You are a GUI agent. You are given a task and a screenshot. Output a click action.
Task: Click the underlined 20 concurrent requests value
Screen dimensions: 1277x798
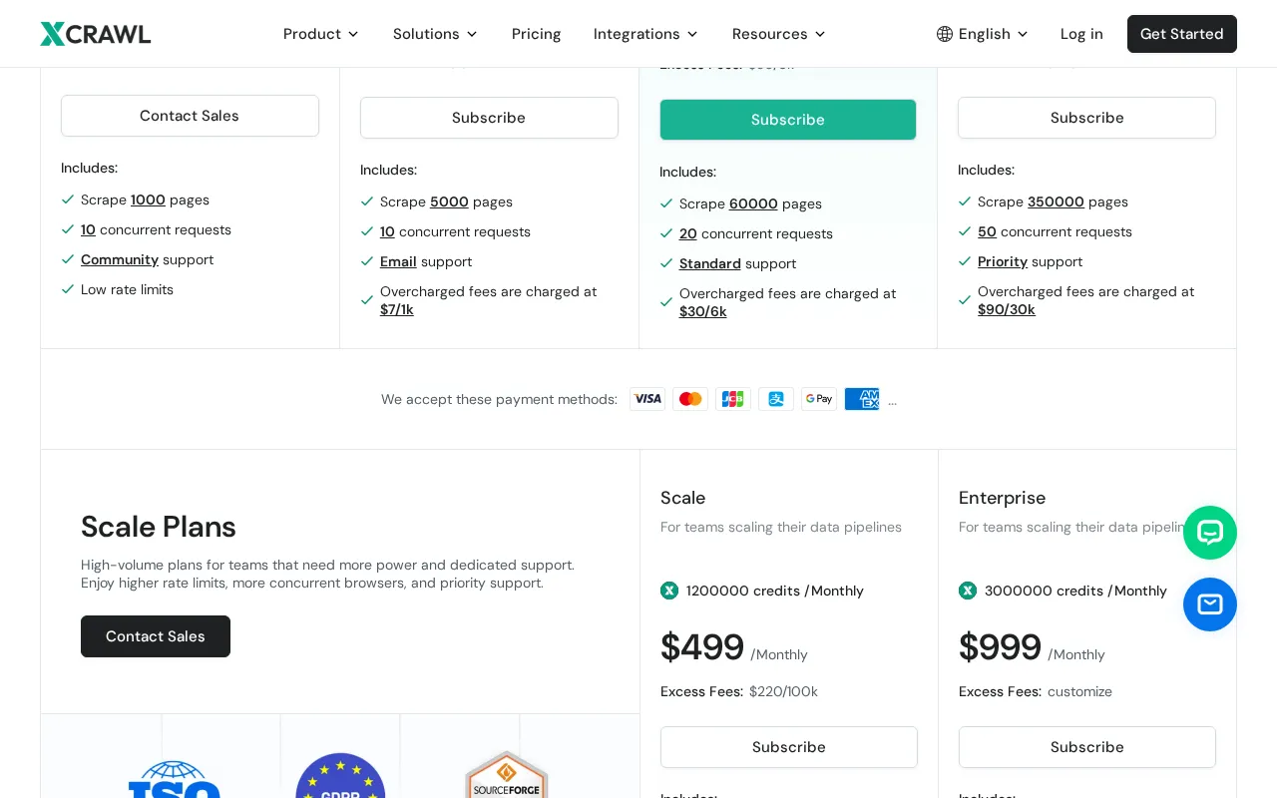point(688,233)
